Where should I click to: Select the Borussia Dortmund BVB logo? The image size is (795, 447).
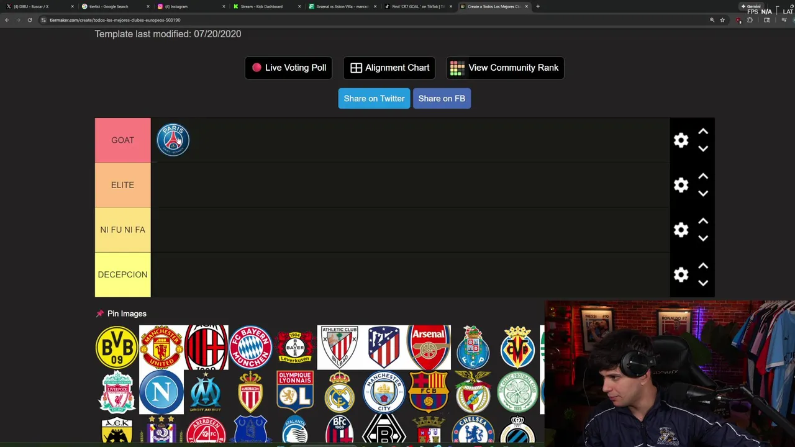pos(117,347)
